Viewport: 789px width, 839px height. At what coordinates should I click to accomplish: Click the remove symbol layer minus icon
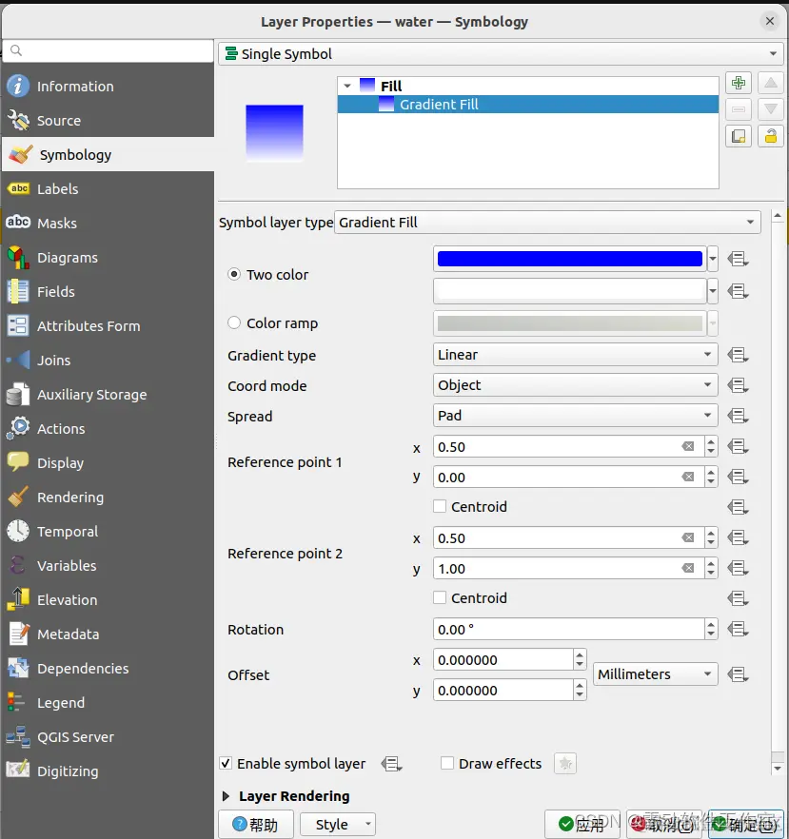(739, 109)
